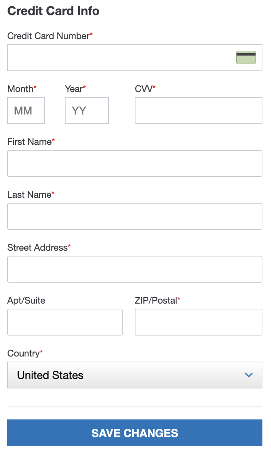
Task: Focus the Last Name text box
Action: pyautogui.click(x=135, y=216)
